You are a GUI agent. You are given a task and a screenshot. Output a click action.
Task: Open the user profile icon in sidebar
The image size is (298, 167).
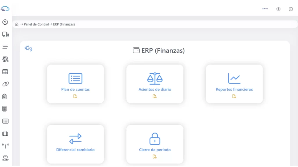5,22
